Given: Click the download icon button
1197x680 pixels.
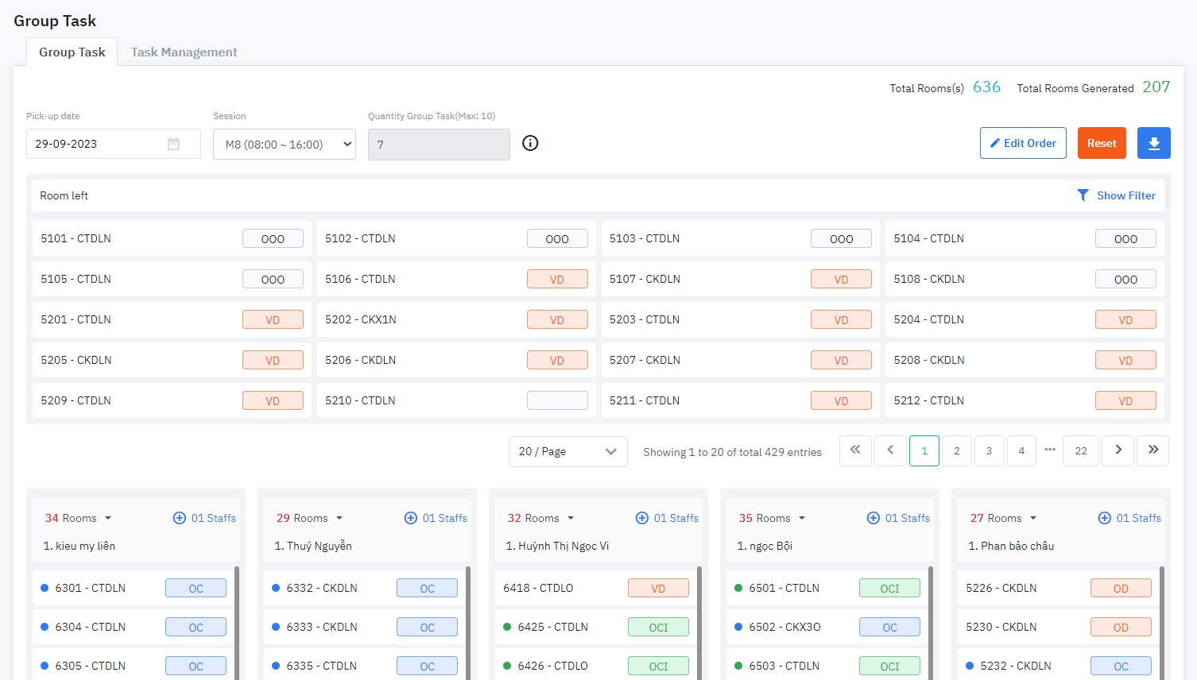Looking at the screenshot, I should 1153,144.
